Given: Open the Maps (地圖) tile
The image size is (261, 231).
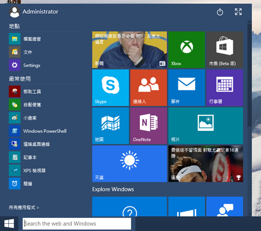Looking at the screenshot, I should coord(111,126).
